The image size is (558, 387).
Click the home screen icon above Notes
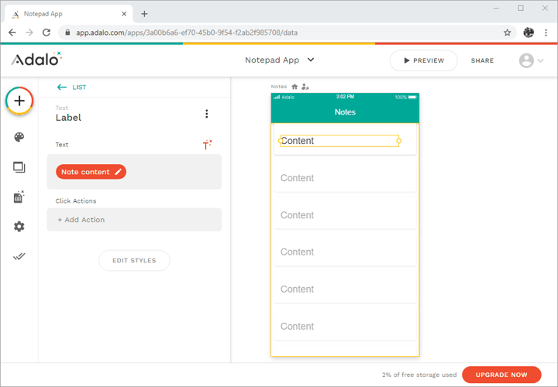pos(294,87)
